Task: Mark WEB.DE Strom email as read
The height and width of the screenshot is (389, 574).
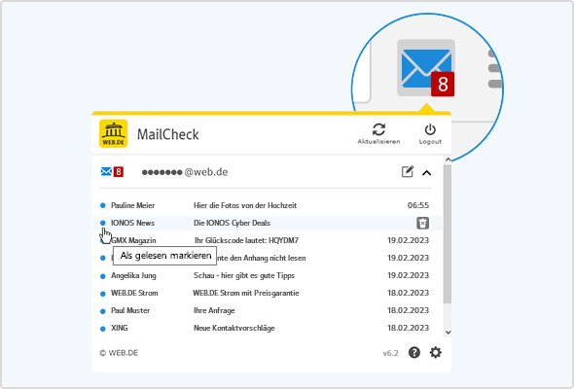Action: pyautogui.click(x=103, y=294)
